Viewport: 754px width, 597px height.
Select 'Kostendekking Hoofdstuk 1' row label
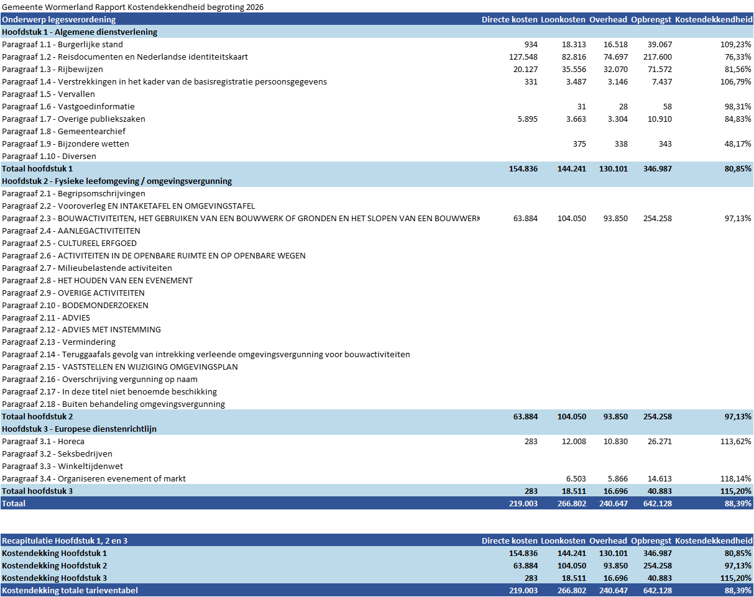tap(55, 553)
